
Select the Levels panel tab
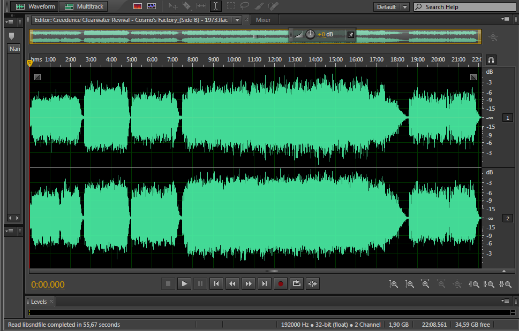39,302
